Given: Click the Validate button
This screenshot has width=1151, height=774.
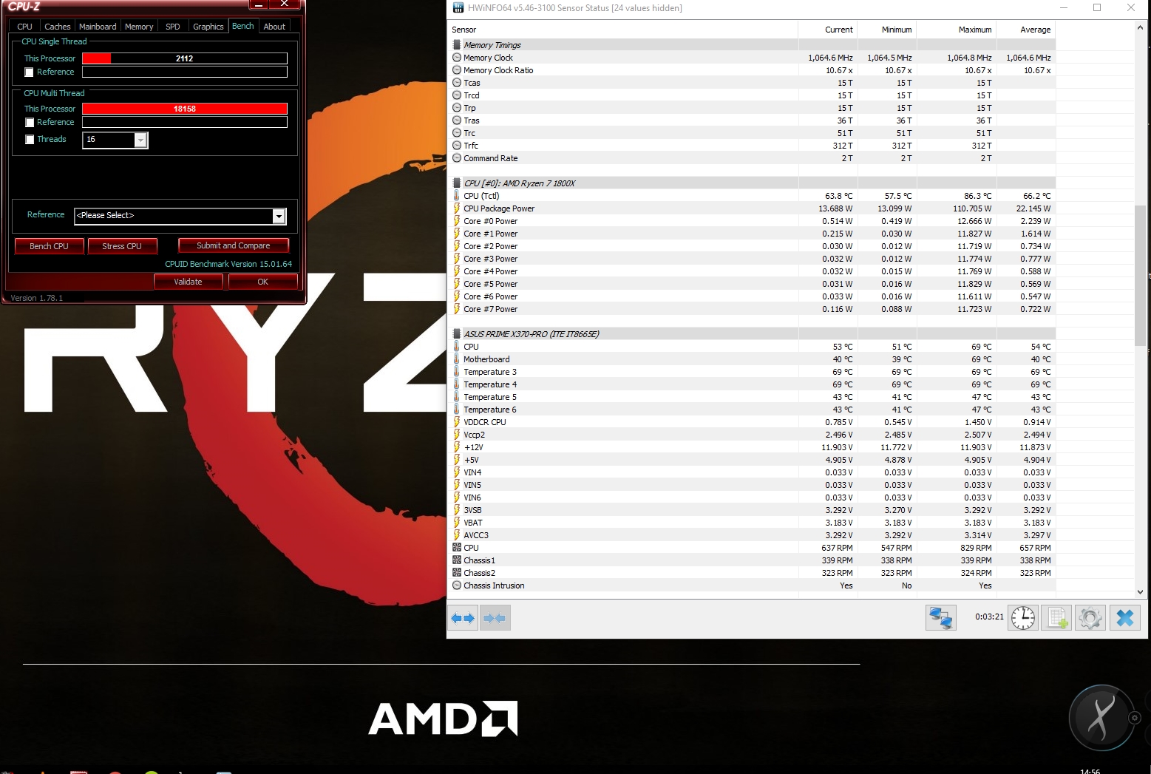Looking at the screenshot, I should point(188,282).
